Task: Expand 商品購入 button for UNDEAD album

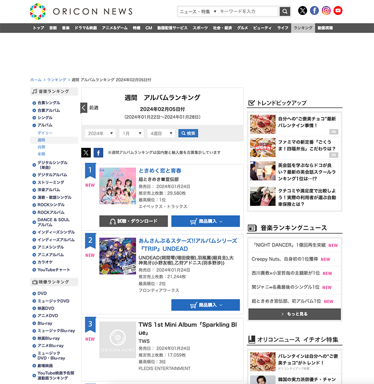Action: tap(206, 305)
